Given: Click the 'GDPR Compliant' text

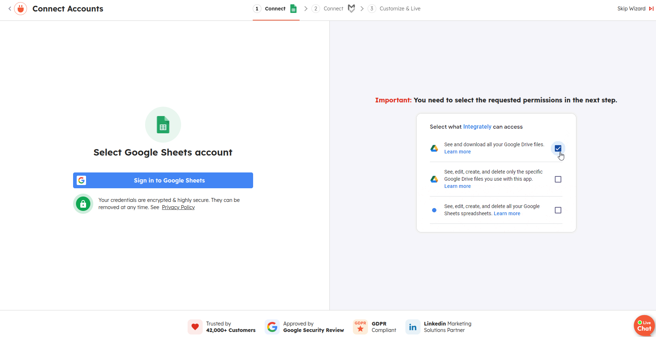Looking at the screenshot, I should tap(384, 327).
